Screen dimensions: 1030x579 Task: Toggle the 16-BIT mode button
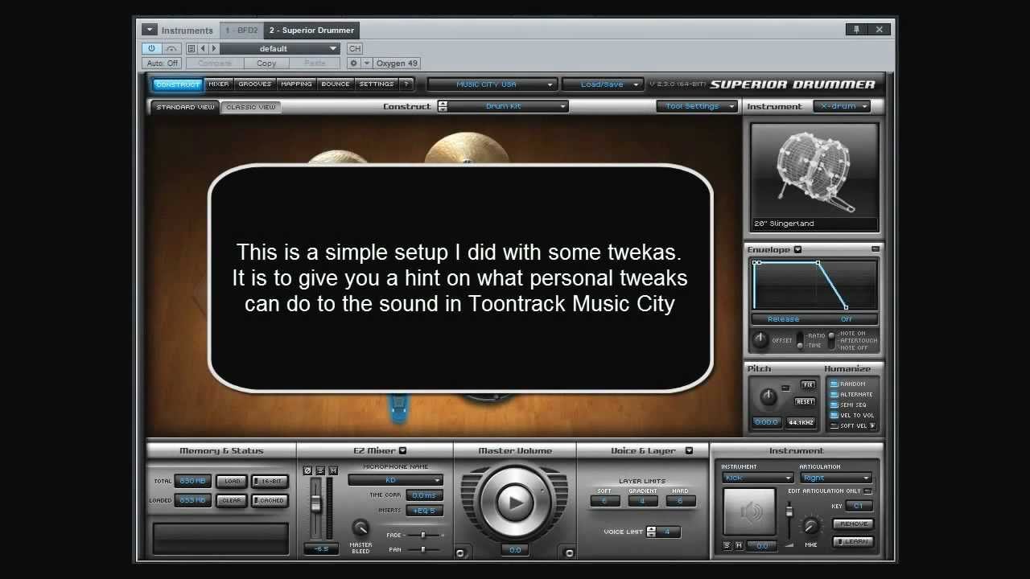point(270,481)
